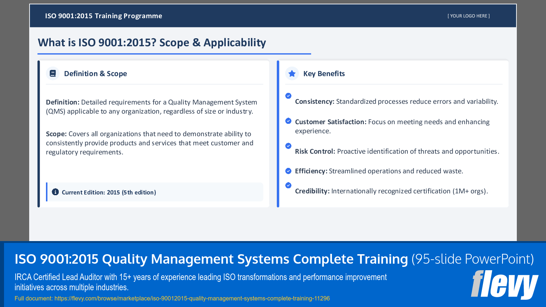Select the Definition paragraph text block
Image resolution: width=546 pixels, height=307 pixels.
(151, 106)
